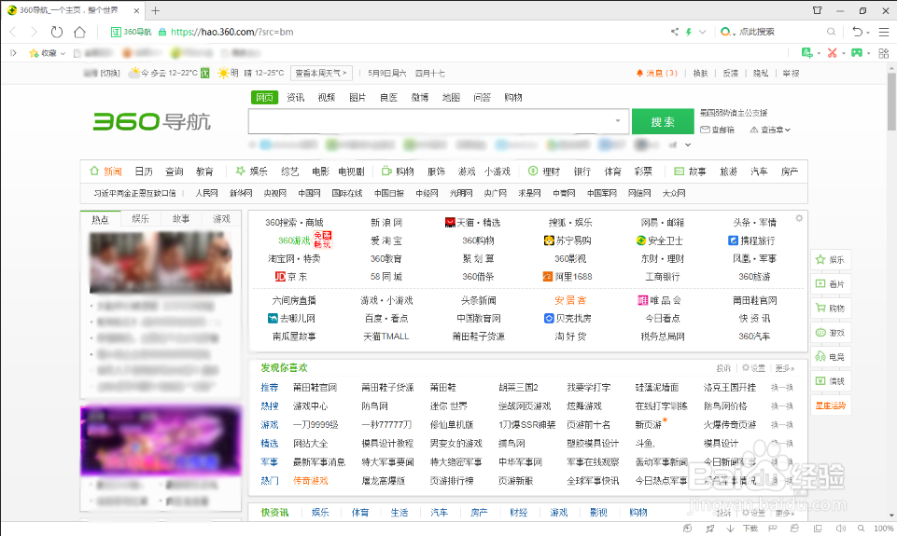Close the 360导航 browser tab

(136, 10)
